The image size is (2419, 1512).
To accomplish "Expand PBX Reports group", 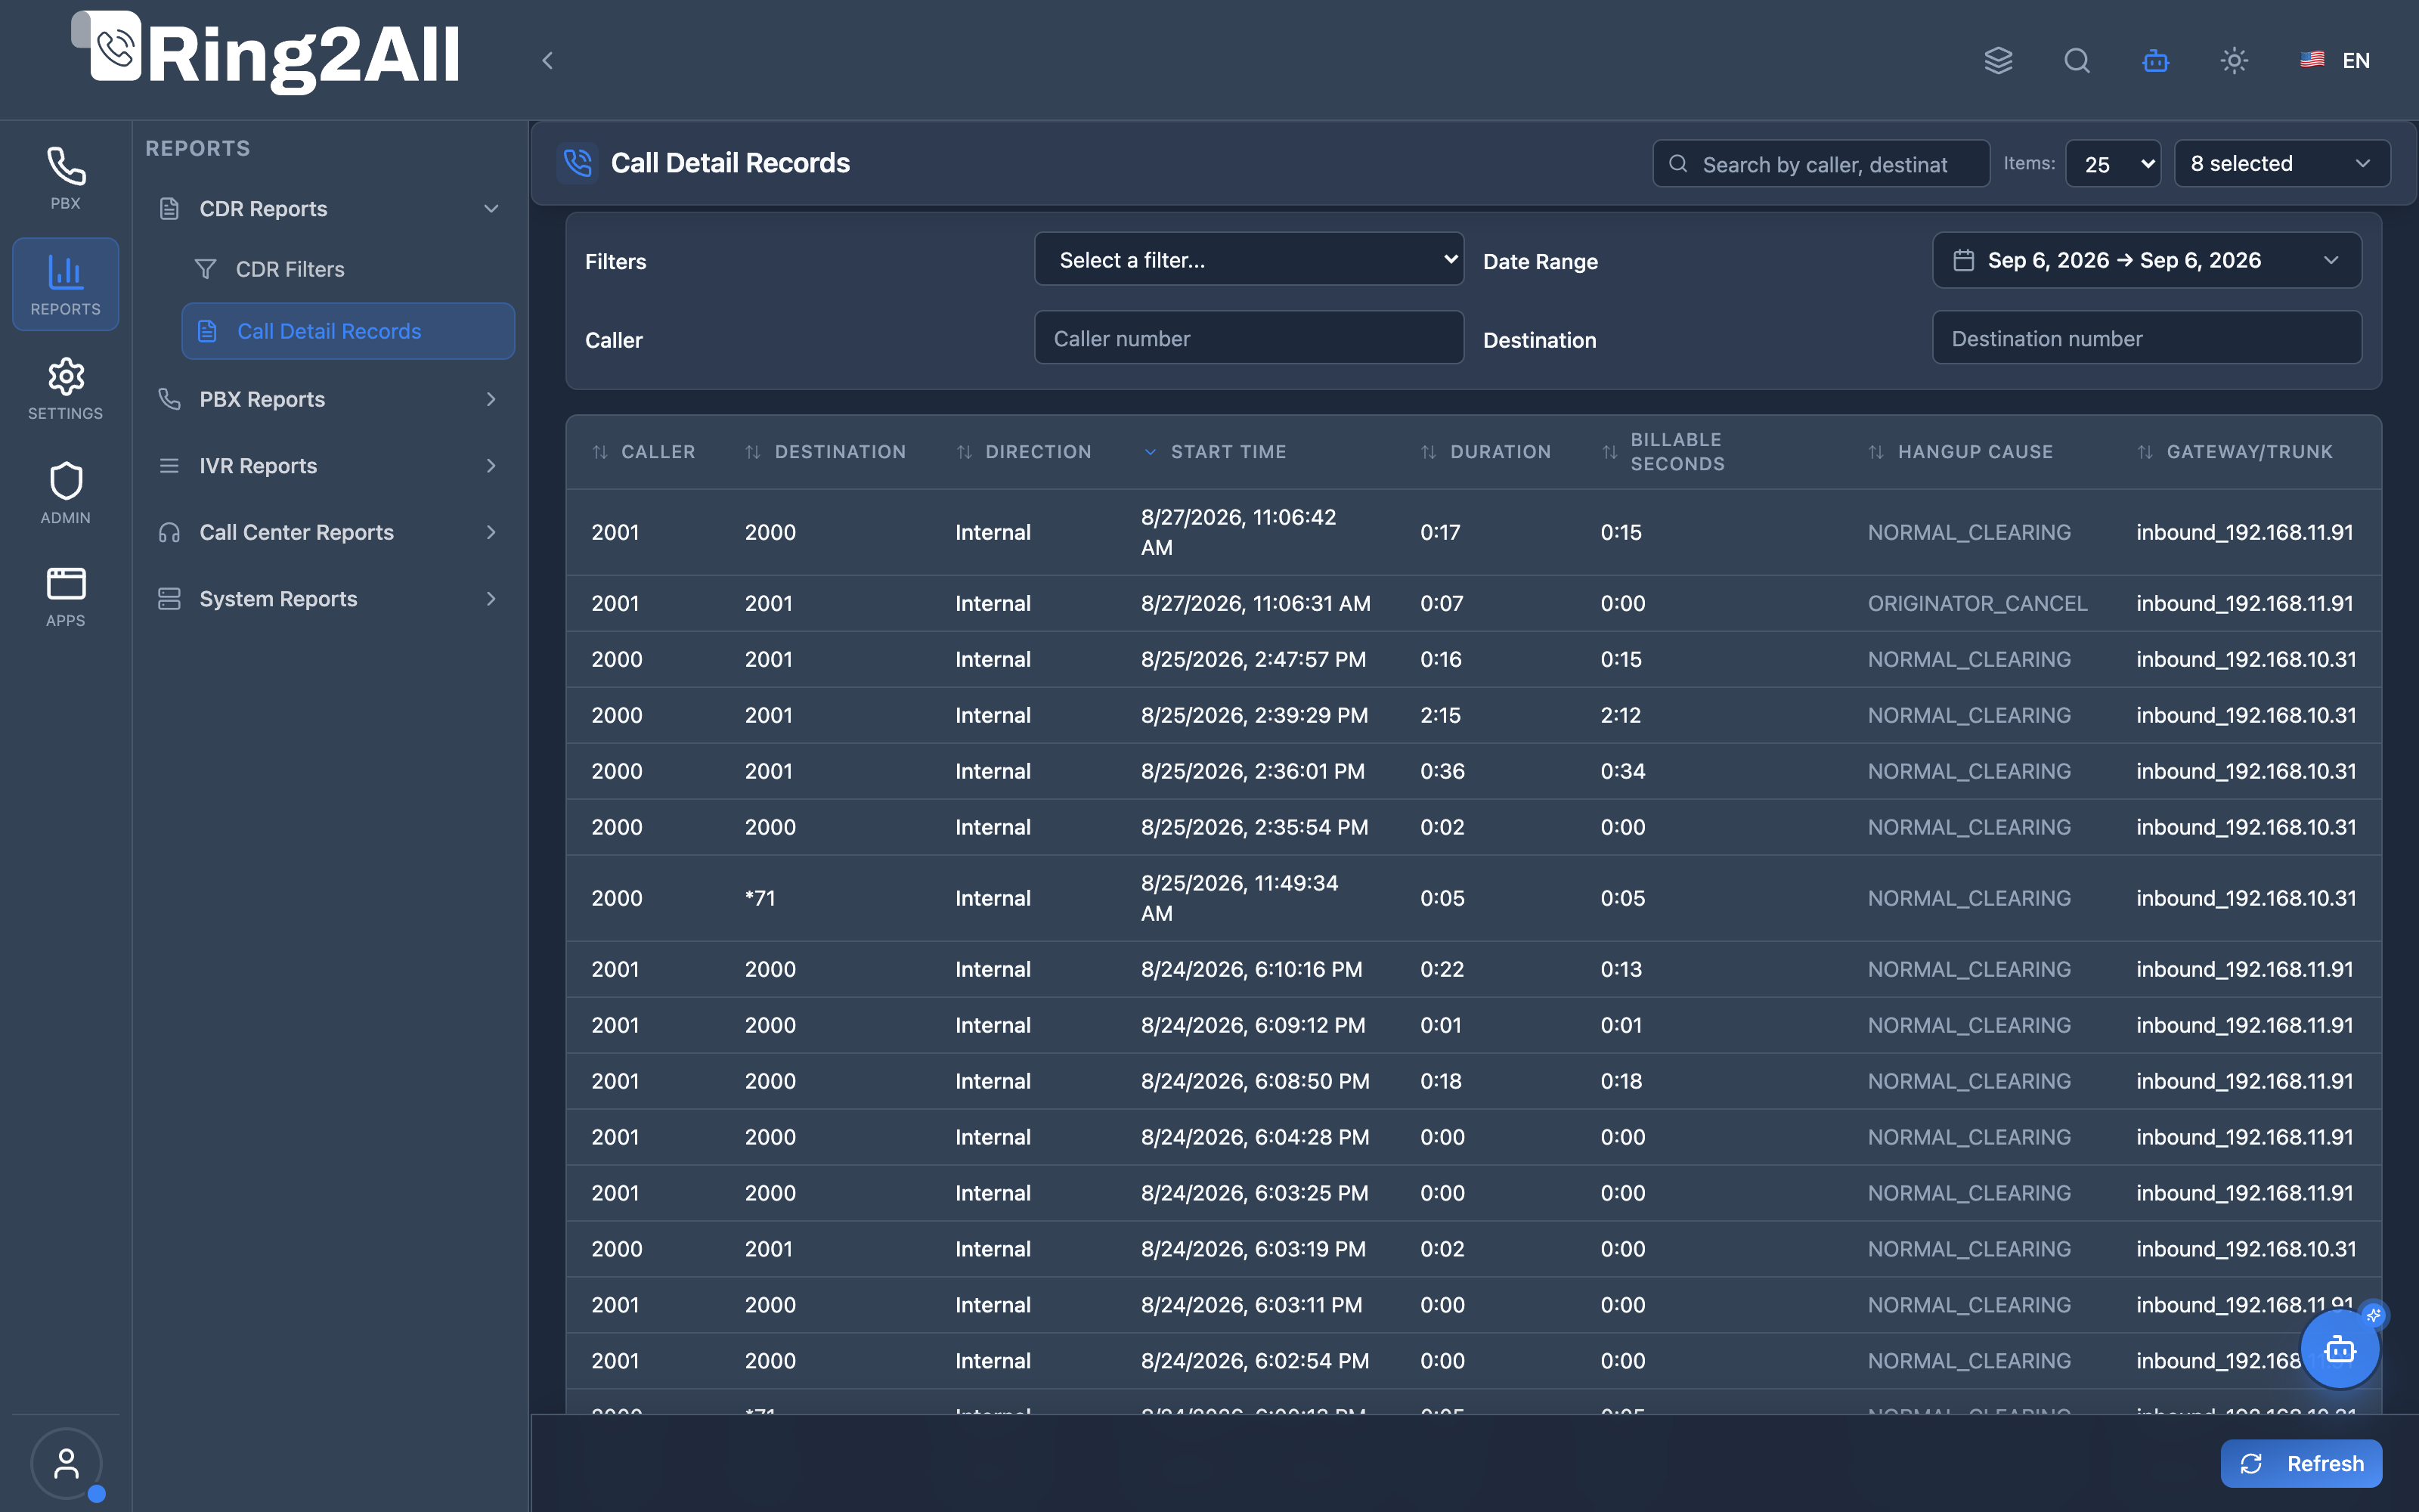I will pos(329,399).
